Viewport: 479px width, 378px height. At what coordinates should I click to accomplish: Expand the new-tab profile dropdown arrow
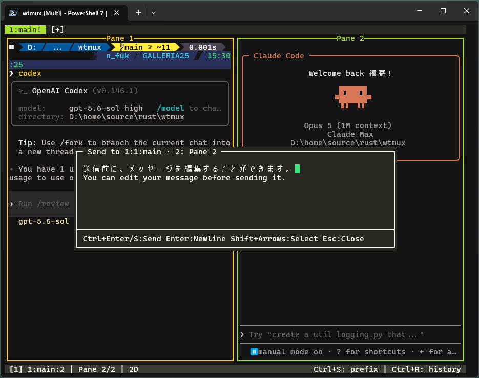(154, 13)
